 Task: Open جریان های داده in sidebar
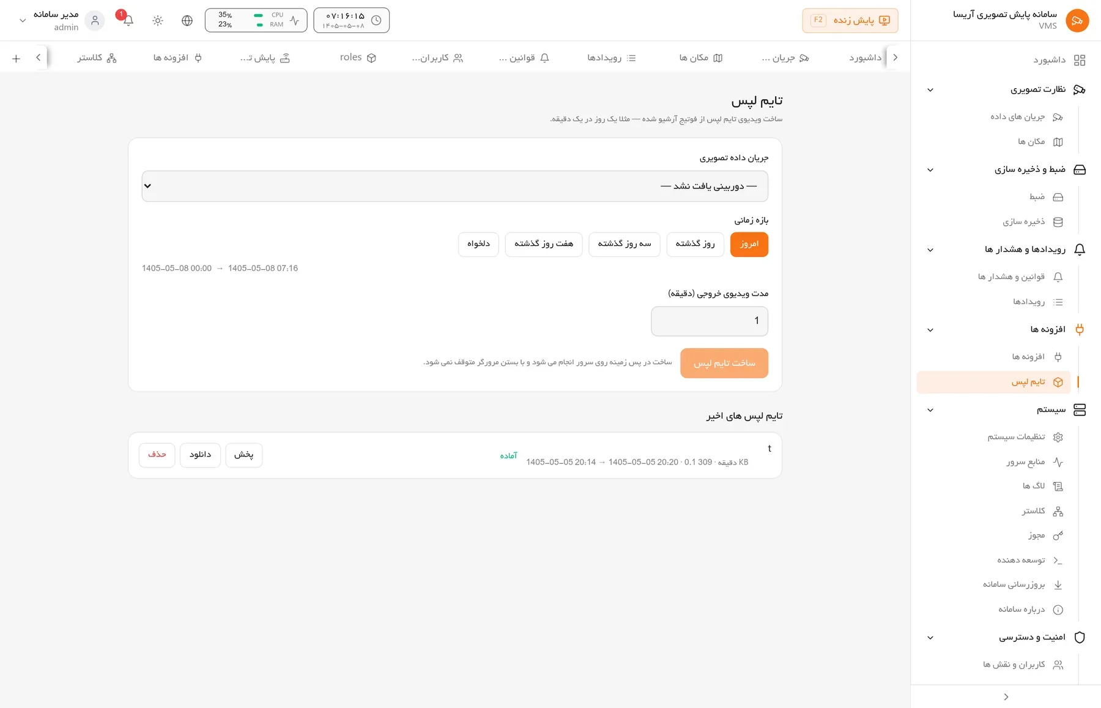coord(1028,117)
